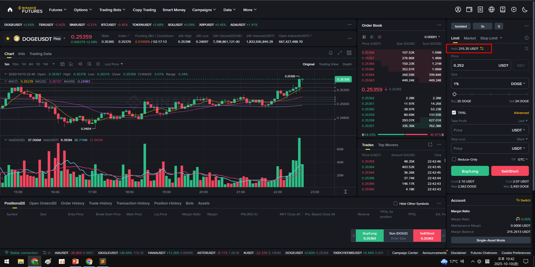
Task: Show both sides order book view
Action: 364,37
